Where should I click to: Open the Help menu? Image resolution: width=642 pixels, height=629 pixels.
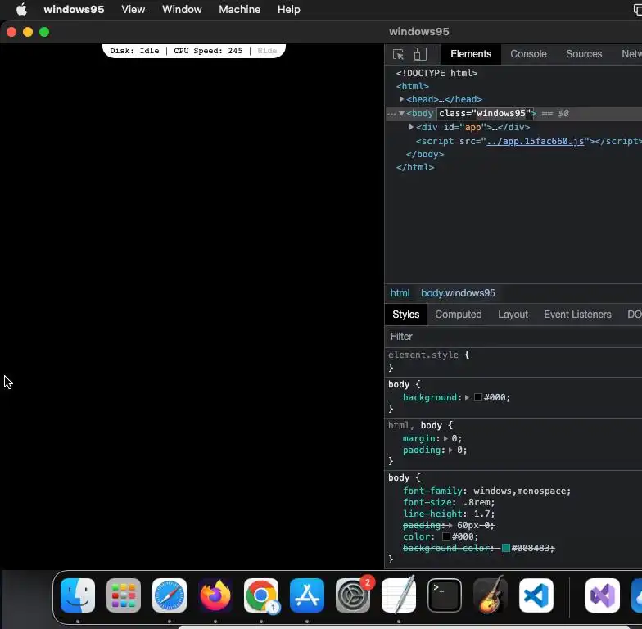tap(288, 10)
